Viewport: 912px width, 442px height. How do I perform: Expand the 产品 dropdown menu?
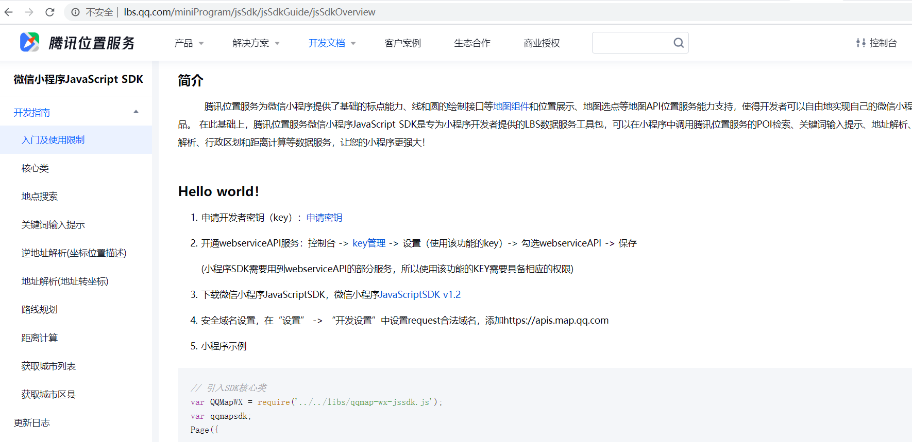(x=189, y=43)
